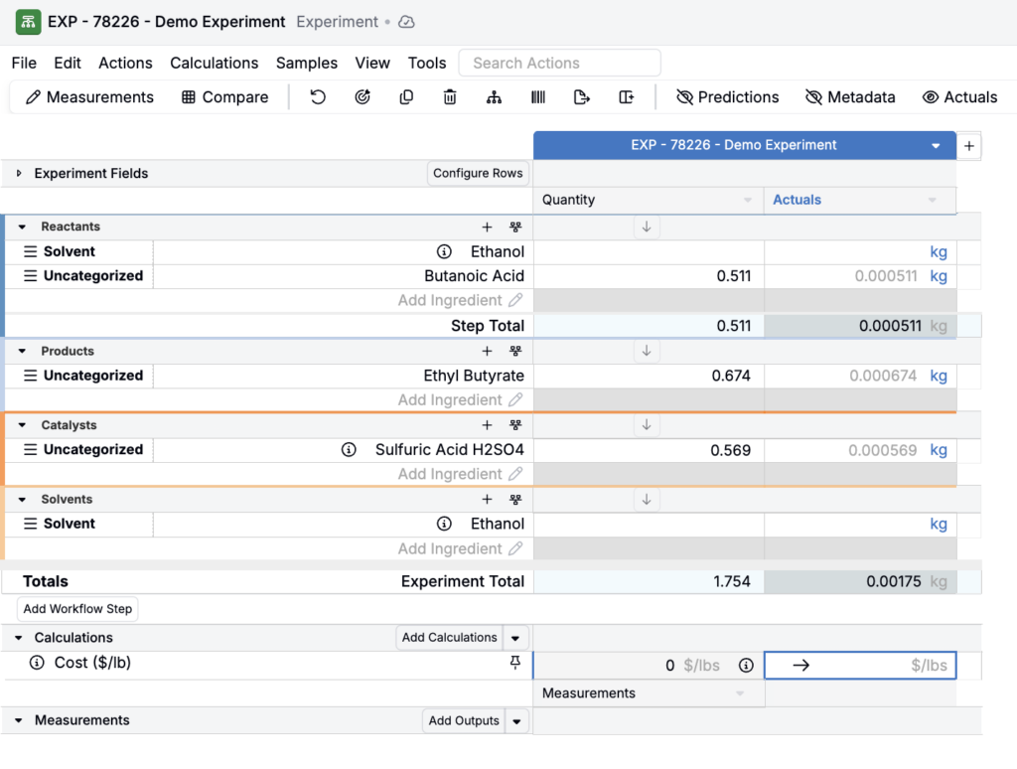Toggle Metadata visibility
This screenshot has height=769, width=1017.
tap(850, 97)
